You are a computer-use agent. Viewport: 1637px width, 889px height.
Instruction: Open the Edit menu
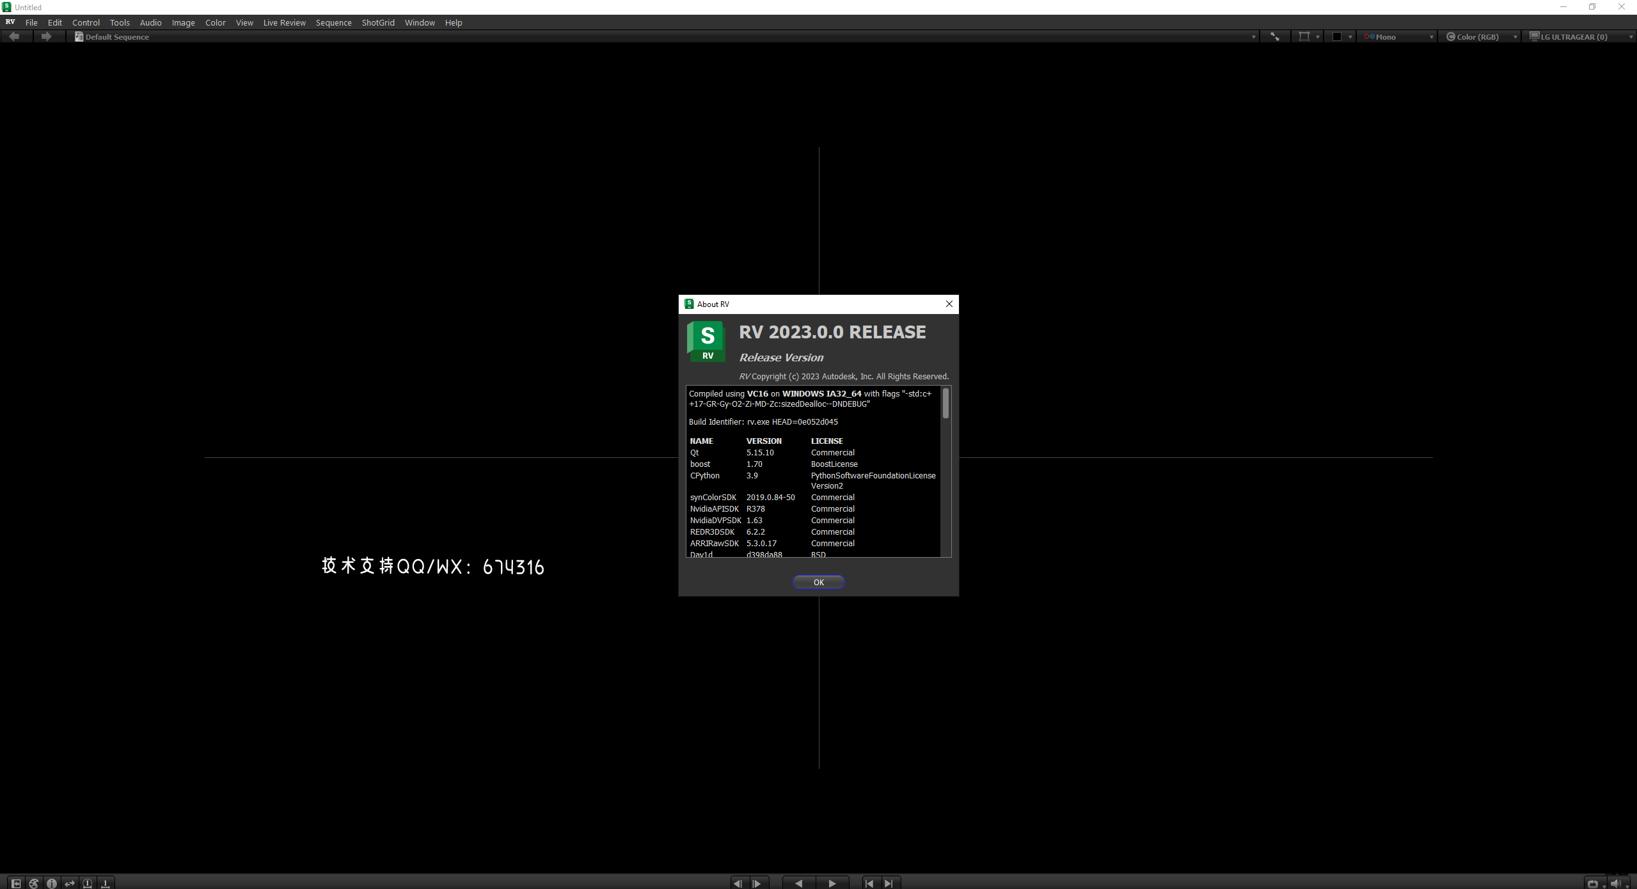tap(55, 22)
